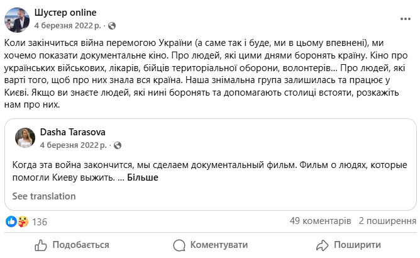Expand shared post text with Більше
The width and height of the screenshot is (420, 258).
click(x=143, y=177)
